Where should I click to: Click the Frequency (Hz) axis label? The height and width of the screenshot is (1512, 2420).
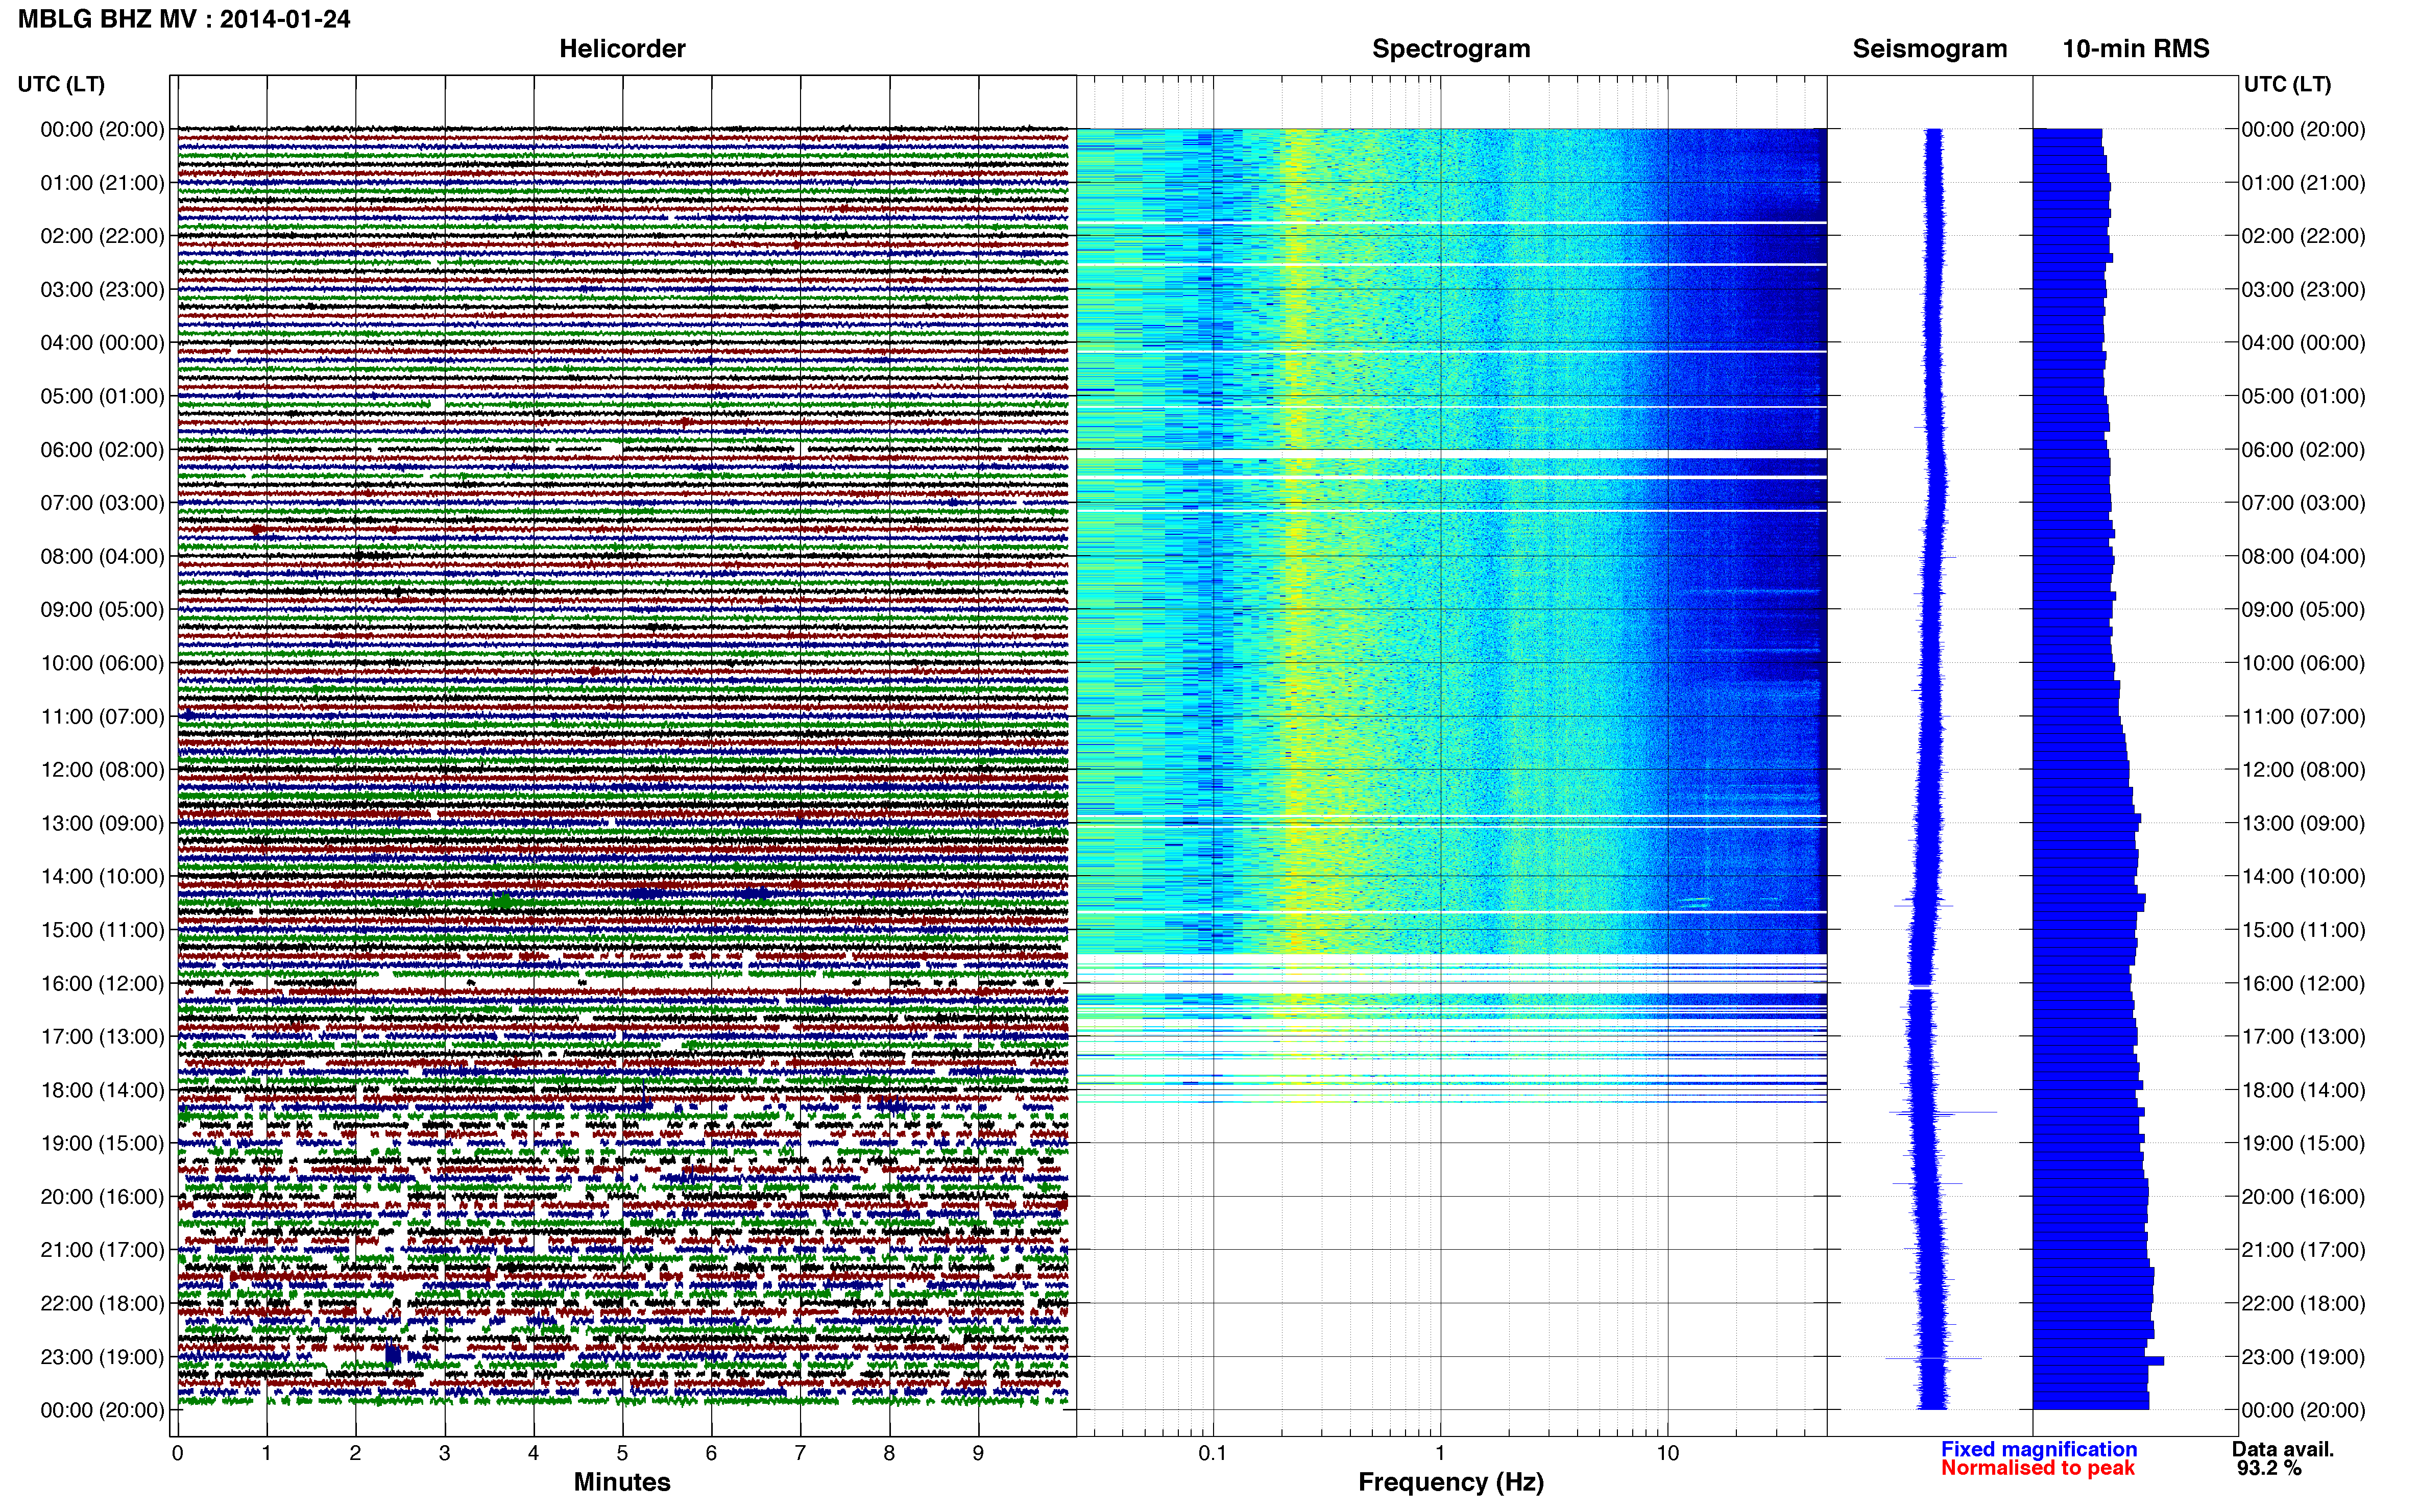pos(1450,1482)
